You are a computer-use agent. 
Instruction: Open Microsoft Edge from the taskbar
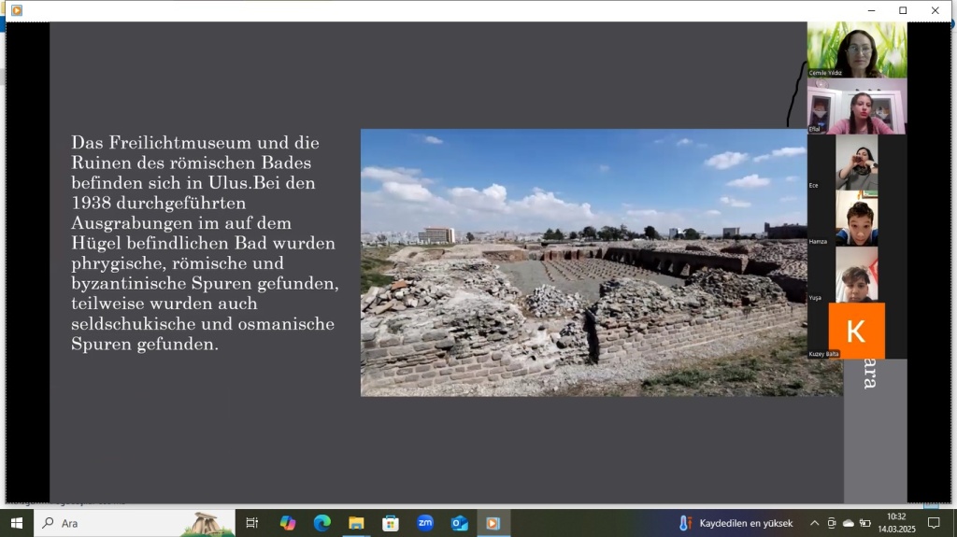pyautogui.click(x=322, y=523)
